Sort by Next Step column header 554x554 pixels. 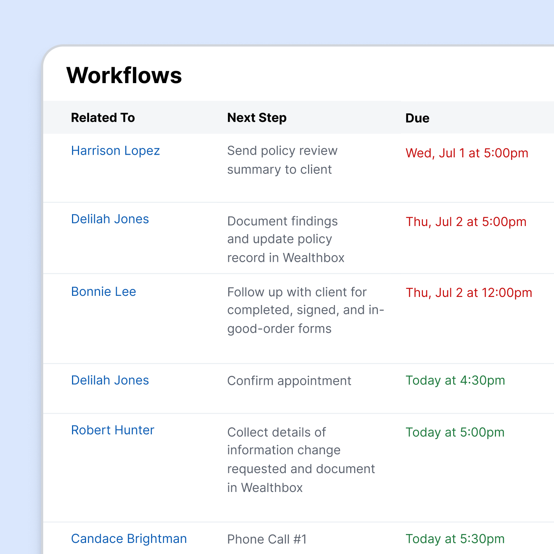click(x=257, y=117)
